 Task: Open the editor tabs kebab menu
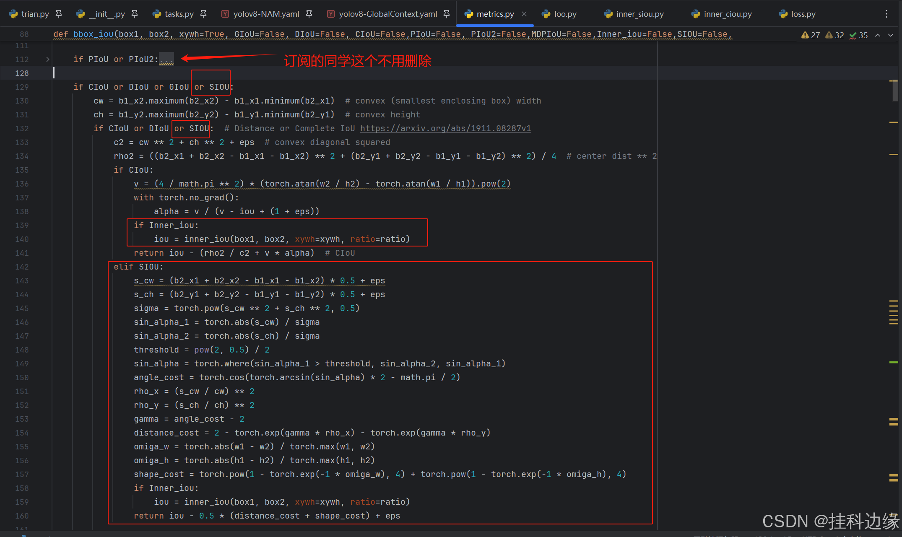click(886, 14)
